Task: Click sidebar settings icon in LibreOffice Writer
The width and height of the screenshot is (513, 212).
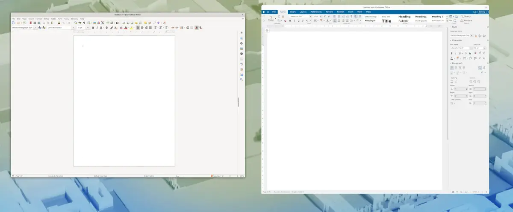Action: [242, 33]
